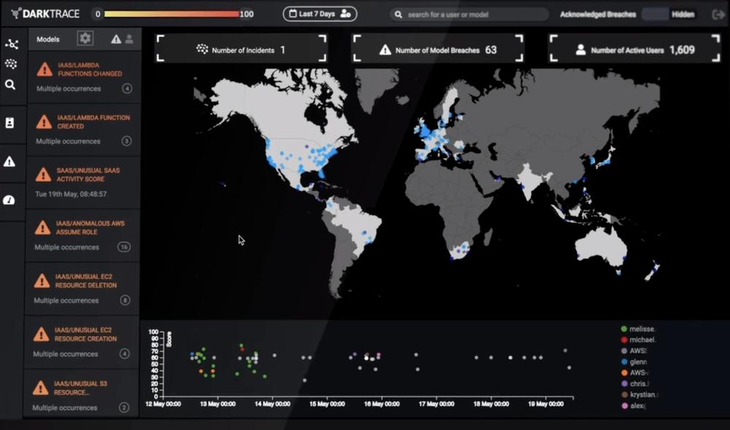Image resolution: width=730 pixels, height=430 pixels.
Task: Click Number of Incidents swarm icon
Action: tap(202, 50)
